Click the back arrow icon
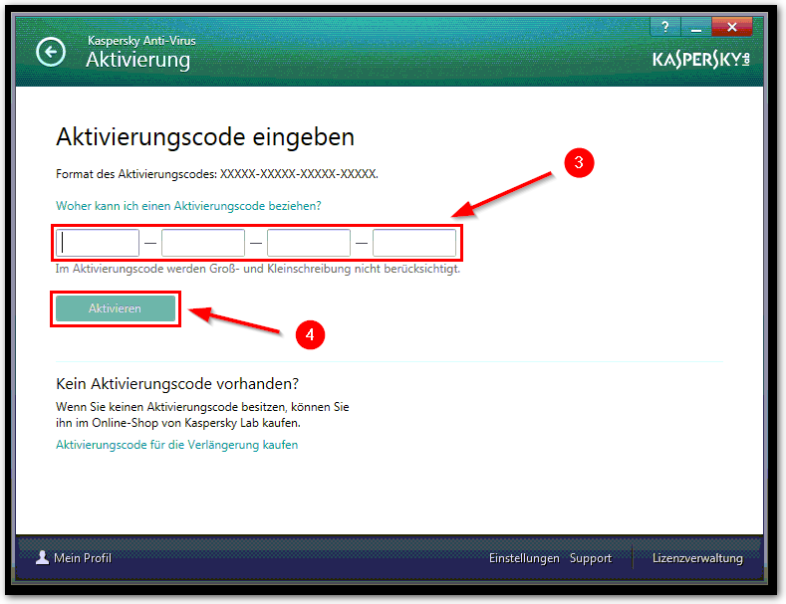 pyautogui.click(x=51, y=52)
